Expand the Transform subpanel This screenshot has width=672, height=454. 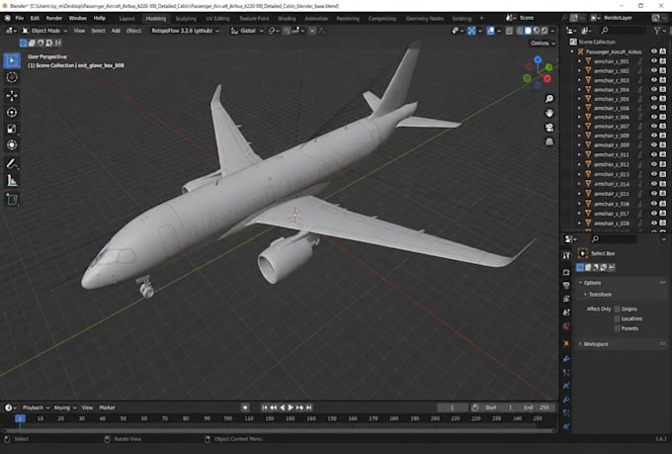coord(585,295)
